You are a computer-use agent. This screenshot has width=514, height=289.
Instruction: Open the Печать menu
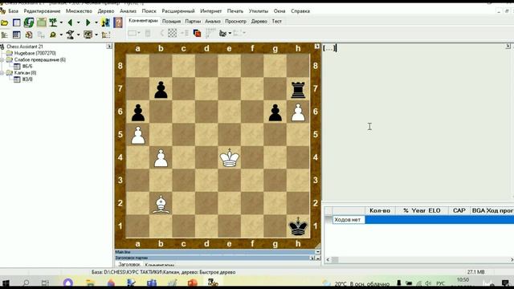[235, 11]
